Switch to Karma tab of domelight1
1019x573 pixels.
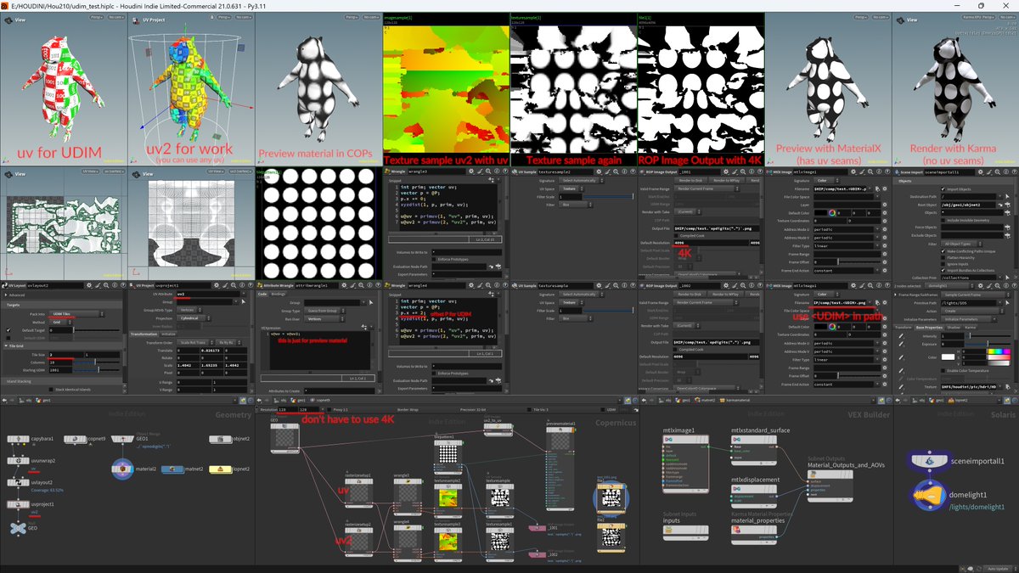pyautogui.click(x=971, y=327)
